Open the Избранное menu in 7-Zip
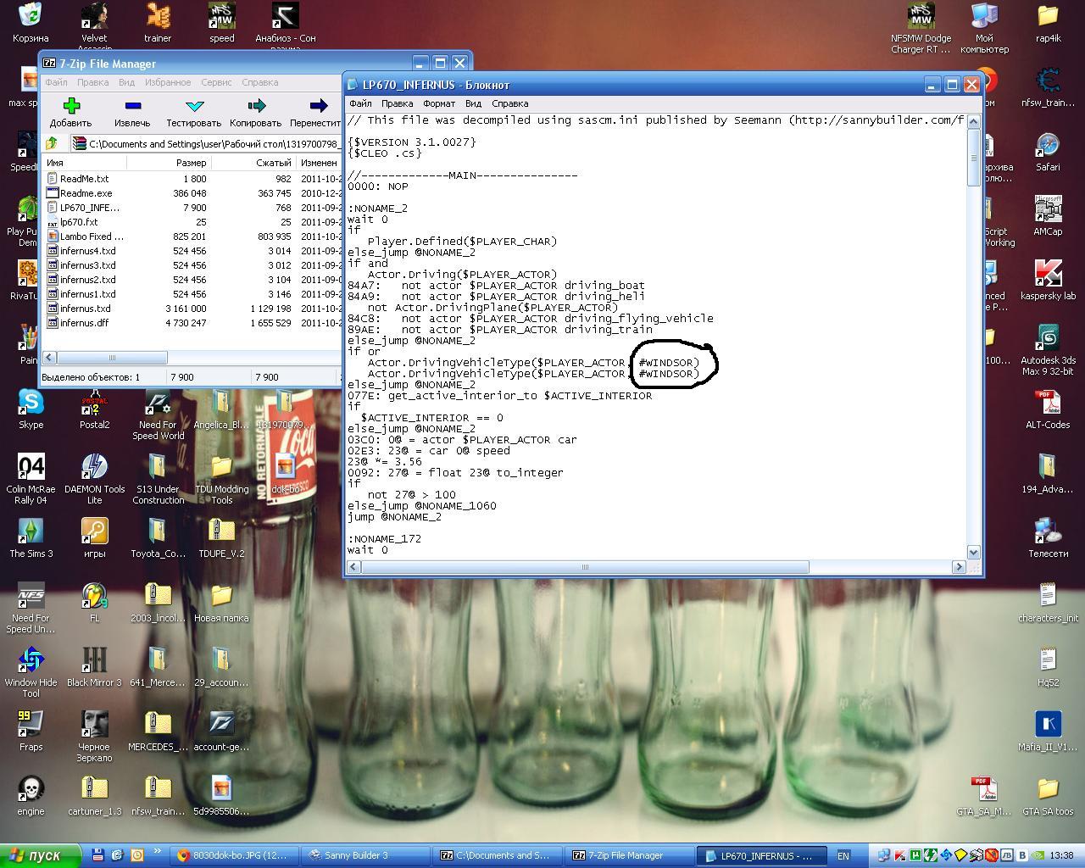 click(x=167, y=82)
